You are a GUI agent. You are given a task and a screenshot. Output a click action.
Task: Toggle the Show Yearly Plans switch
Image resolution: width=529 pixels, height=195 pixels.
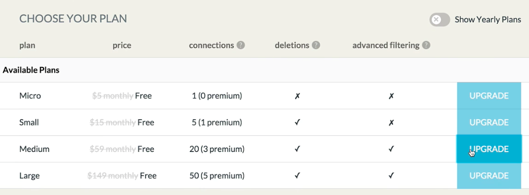[x=439, y=20]
